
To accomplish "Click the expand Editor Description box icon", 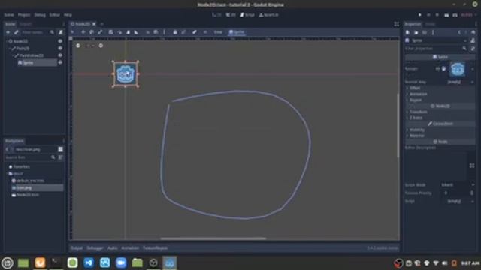I will click(x=472, y=166).
